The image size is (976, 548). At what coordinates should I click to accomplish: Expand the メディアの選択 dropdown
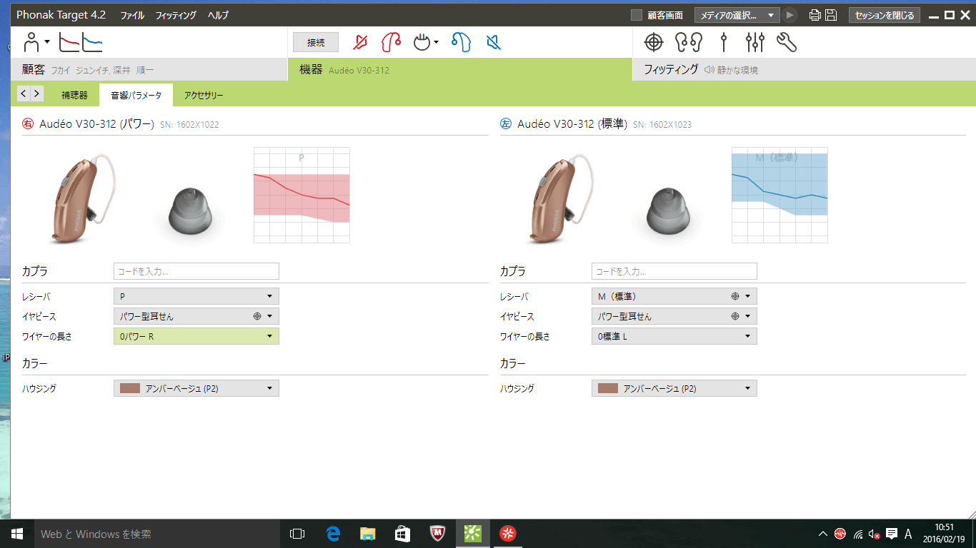[x=737, y=15]
